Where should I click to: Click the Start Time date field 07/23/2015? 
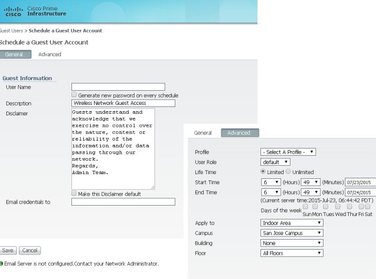pos(360,182)
